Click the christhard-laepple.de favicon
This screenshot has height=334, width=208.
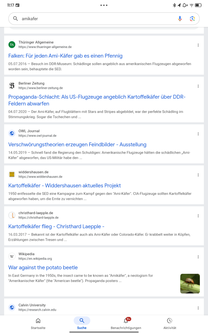[x=12, y=215]
